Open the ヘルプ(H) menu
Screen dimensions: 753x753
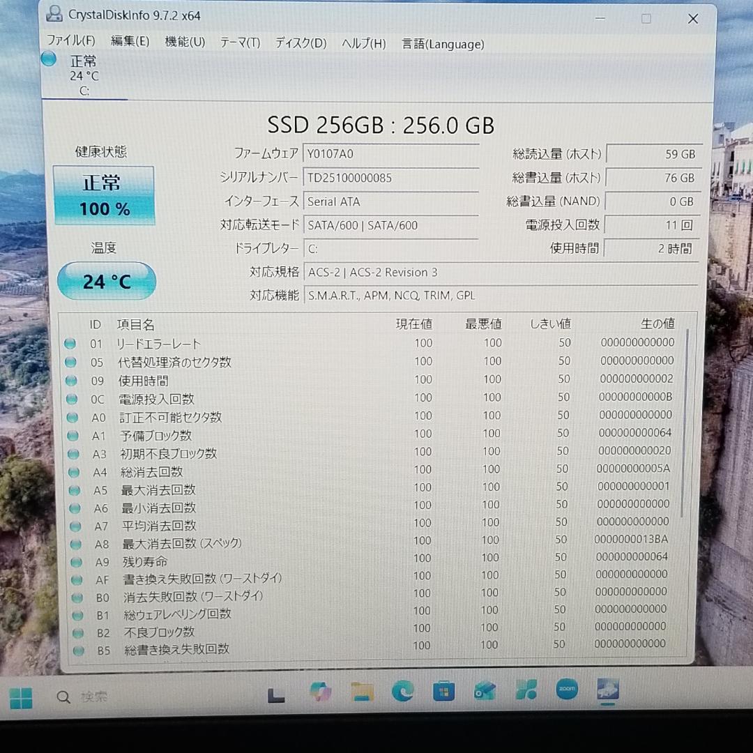(363, 44)
